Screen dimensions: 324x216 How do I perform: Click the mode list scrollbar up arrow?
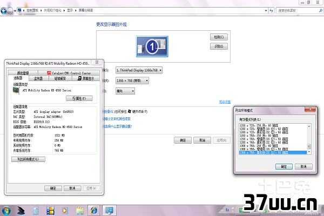[x=309, y=126]
